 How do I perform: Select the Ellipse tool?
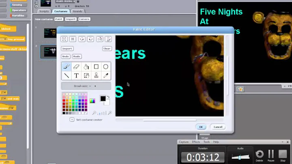tap(106, 67)
